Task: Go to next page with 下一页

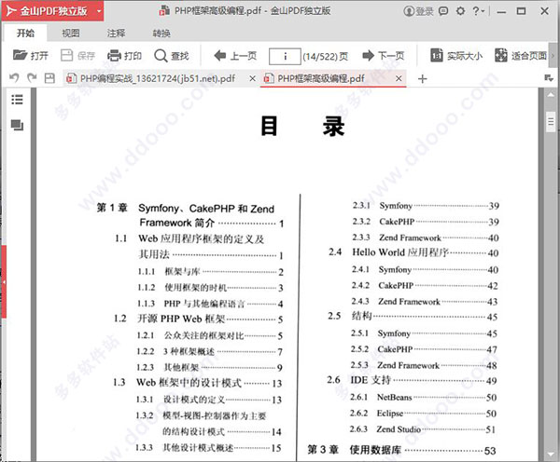Action: click(383, 56)
